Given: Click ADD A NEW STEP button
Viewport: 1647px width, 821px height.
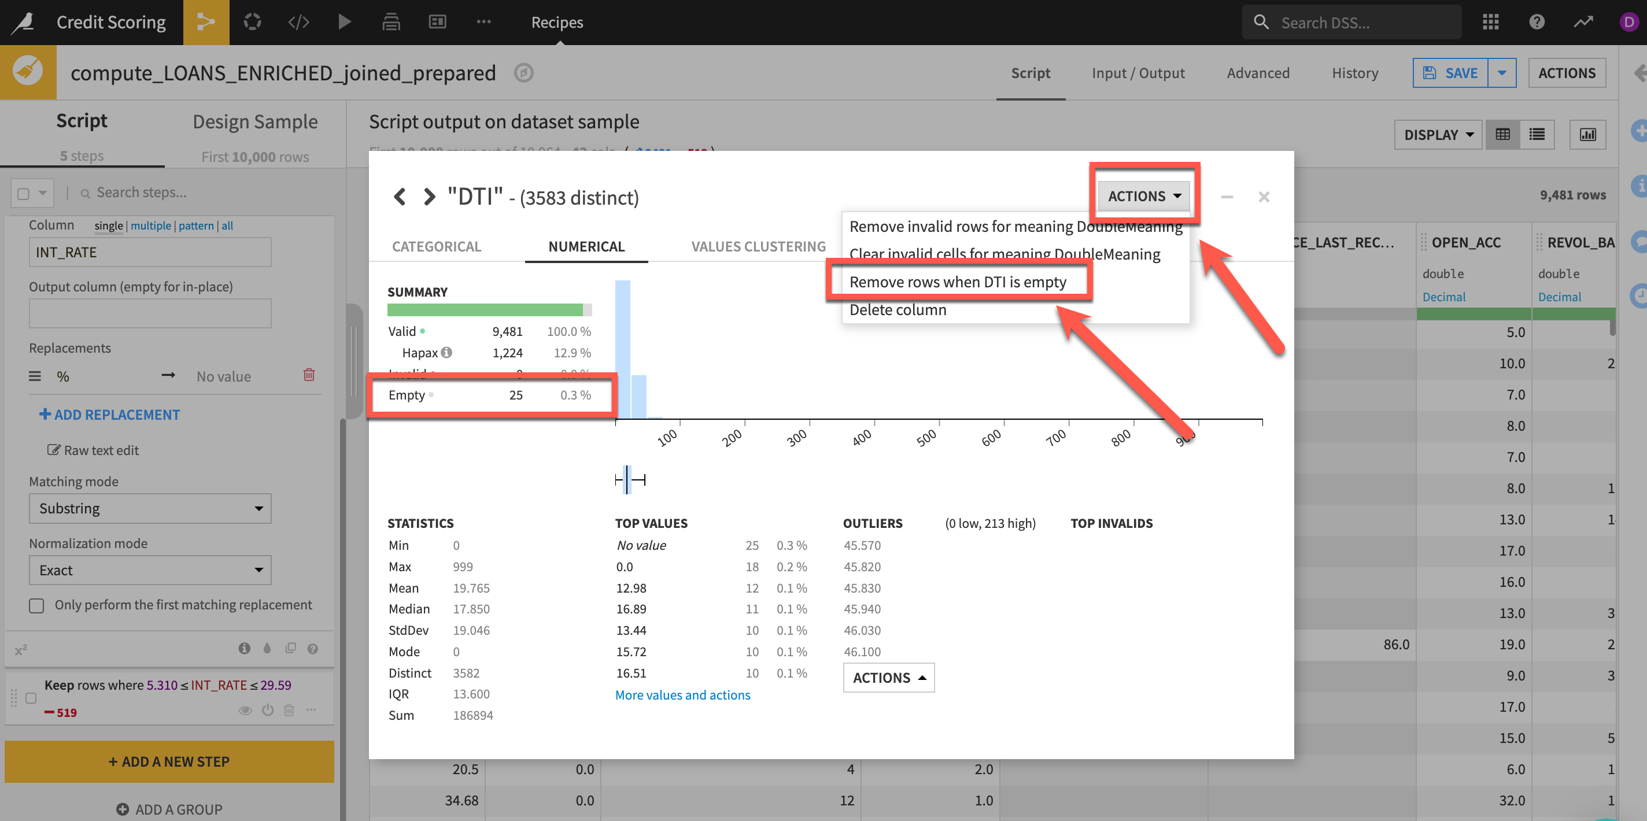Looking at the screenshot, I should tap(169, 761).
